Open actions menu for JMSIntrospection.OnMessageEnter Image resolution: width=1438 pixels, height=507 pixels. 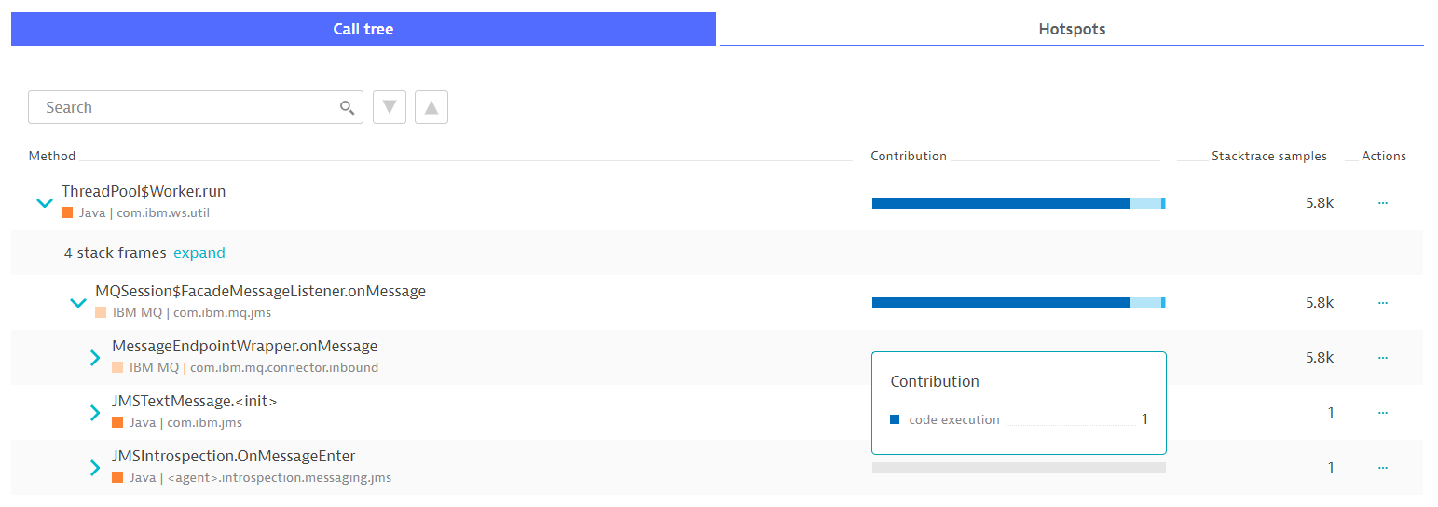click(x=1382, y=468)
